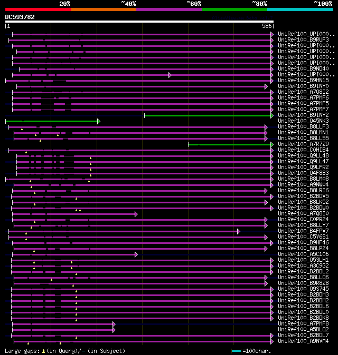Click the cyan ~100% legend color segment

tap(301, 9)
